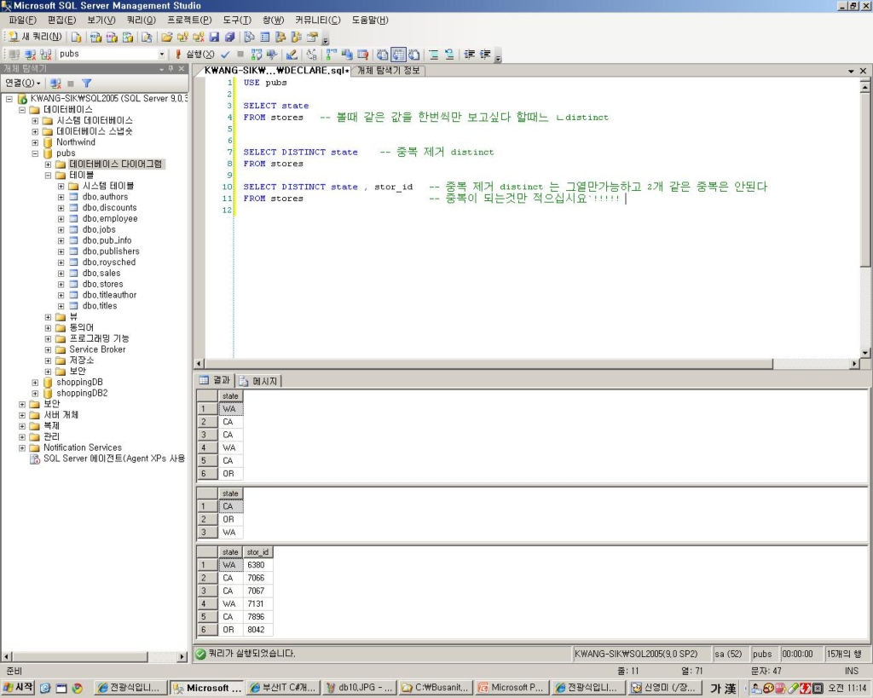The image size is (873, 698).
Task: Click the Save All icon
Action: click(229, 37)
